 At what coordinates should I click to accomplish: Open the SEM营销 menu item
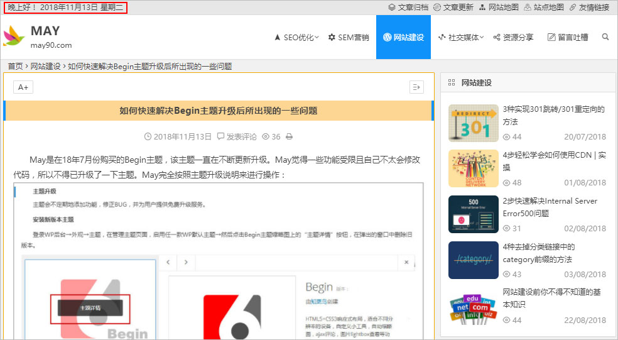click(349, 37)
